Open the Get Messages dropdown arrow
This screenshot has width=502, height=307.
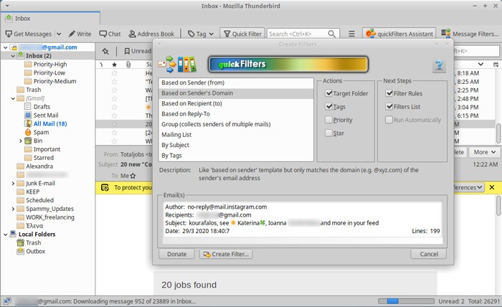pyautogui.click(x=59, y=34)
